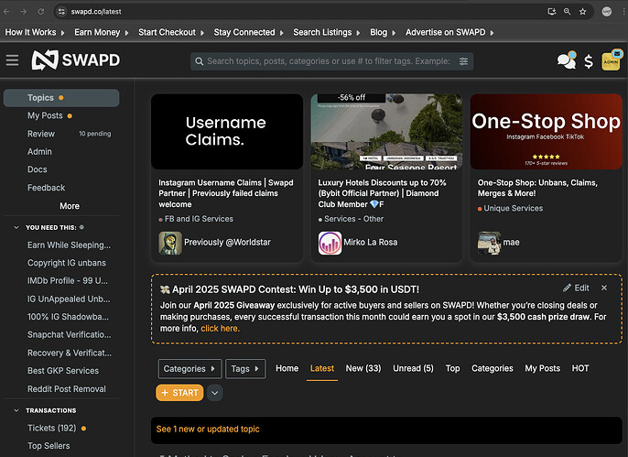628x457 pixels.
Task: Open Top Sellers sidebar link
Action: pyautogui.click(x=49, y=446)
